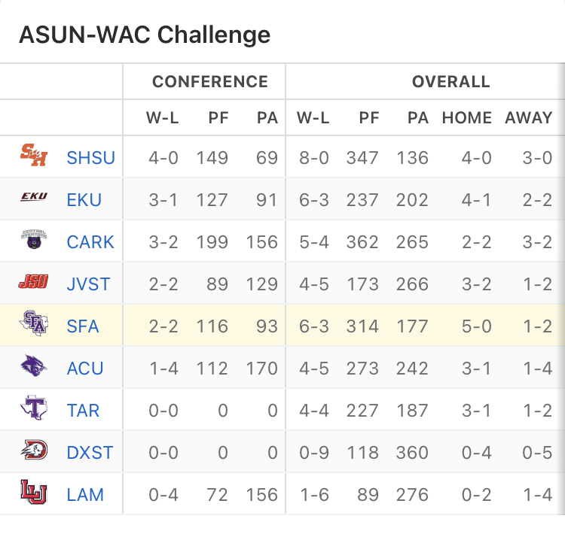Click the OVERALL column group header
Viewport: 565px width, 537px height.
450,82
